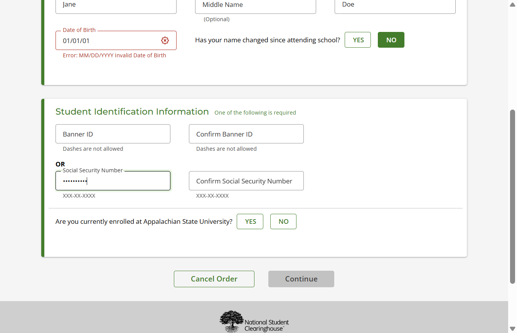517x333 pixels.
Task: Click the Social Security Number field
Action: (x=113, y=181)
